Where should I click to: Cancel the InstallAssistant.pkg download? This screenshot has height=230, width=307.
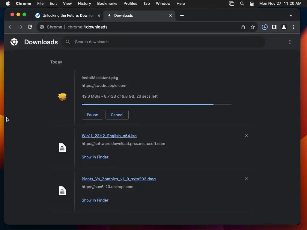(x=117, y=115)
